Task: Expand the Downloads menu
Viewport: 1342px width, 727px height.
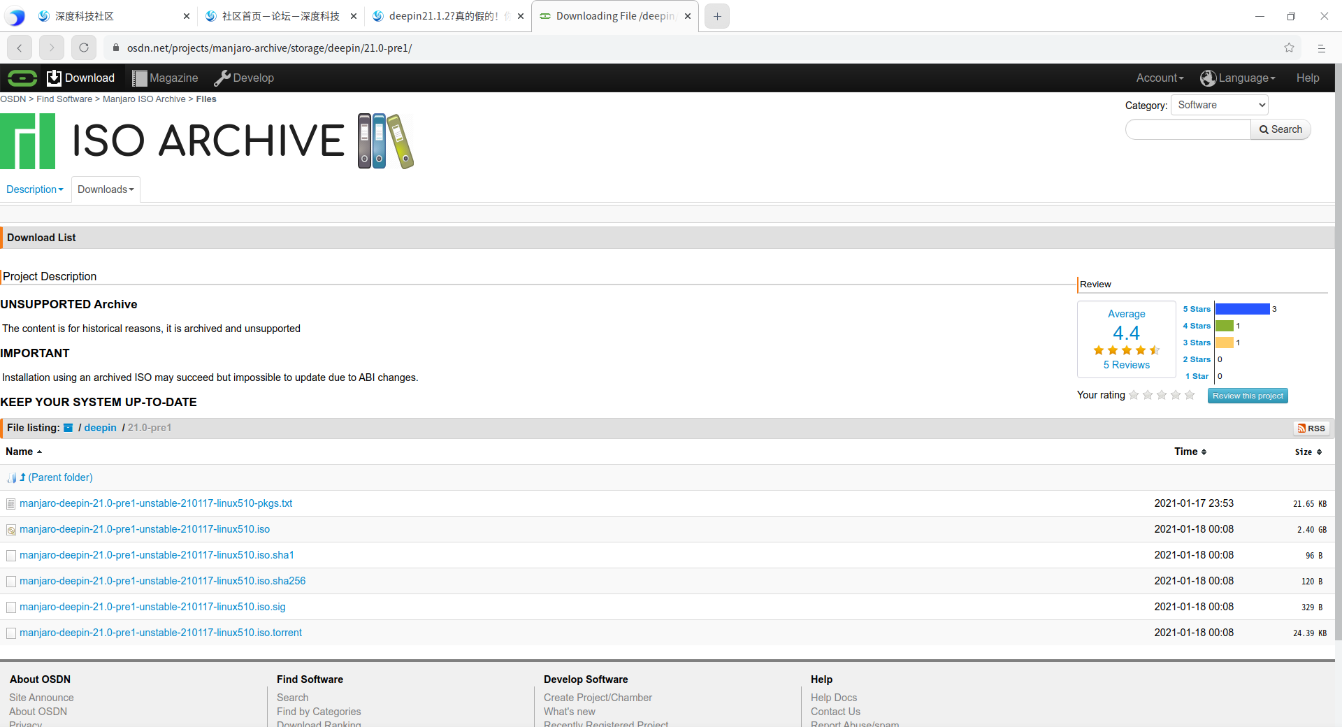Action: pos(105,189)
